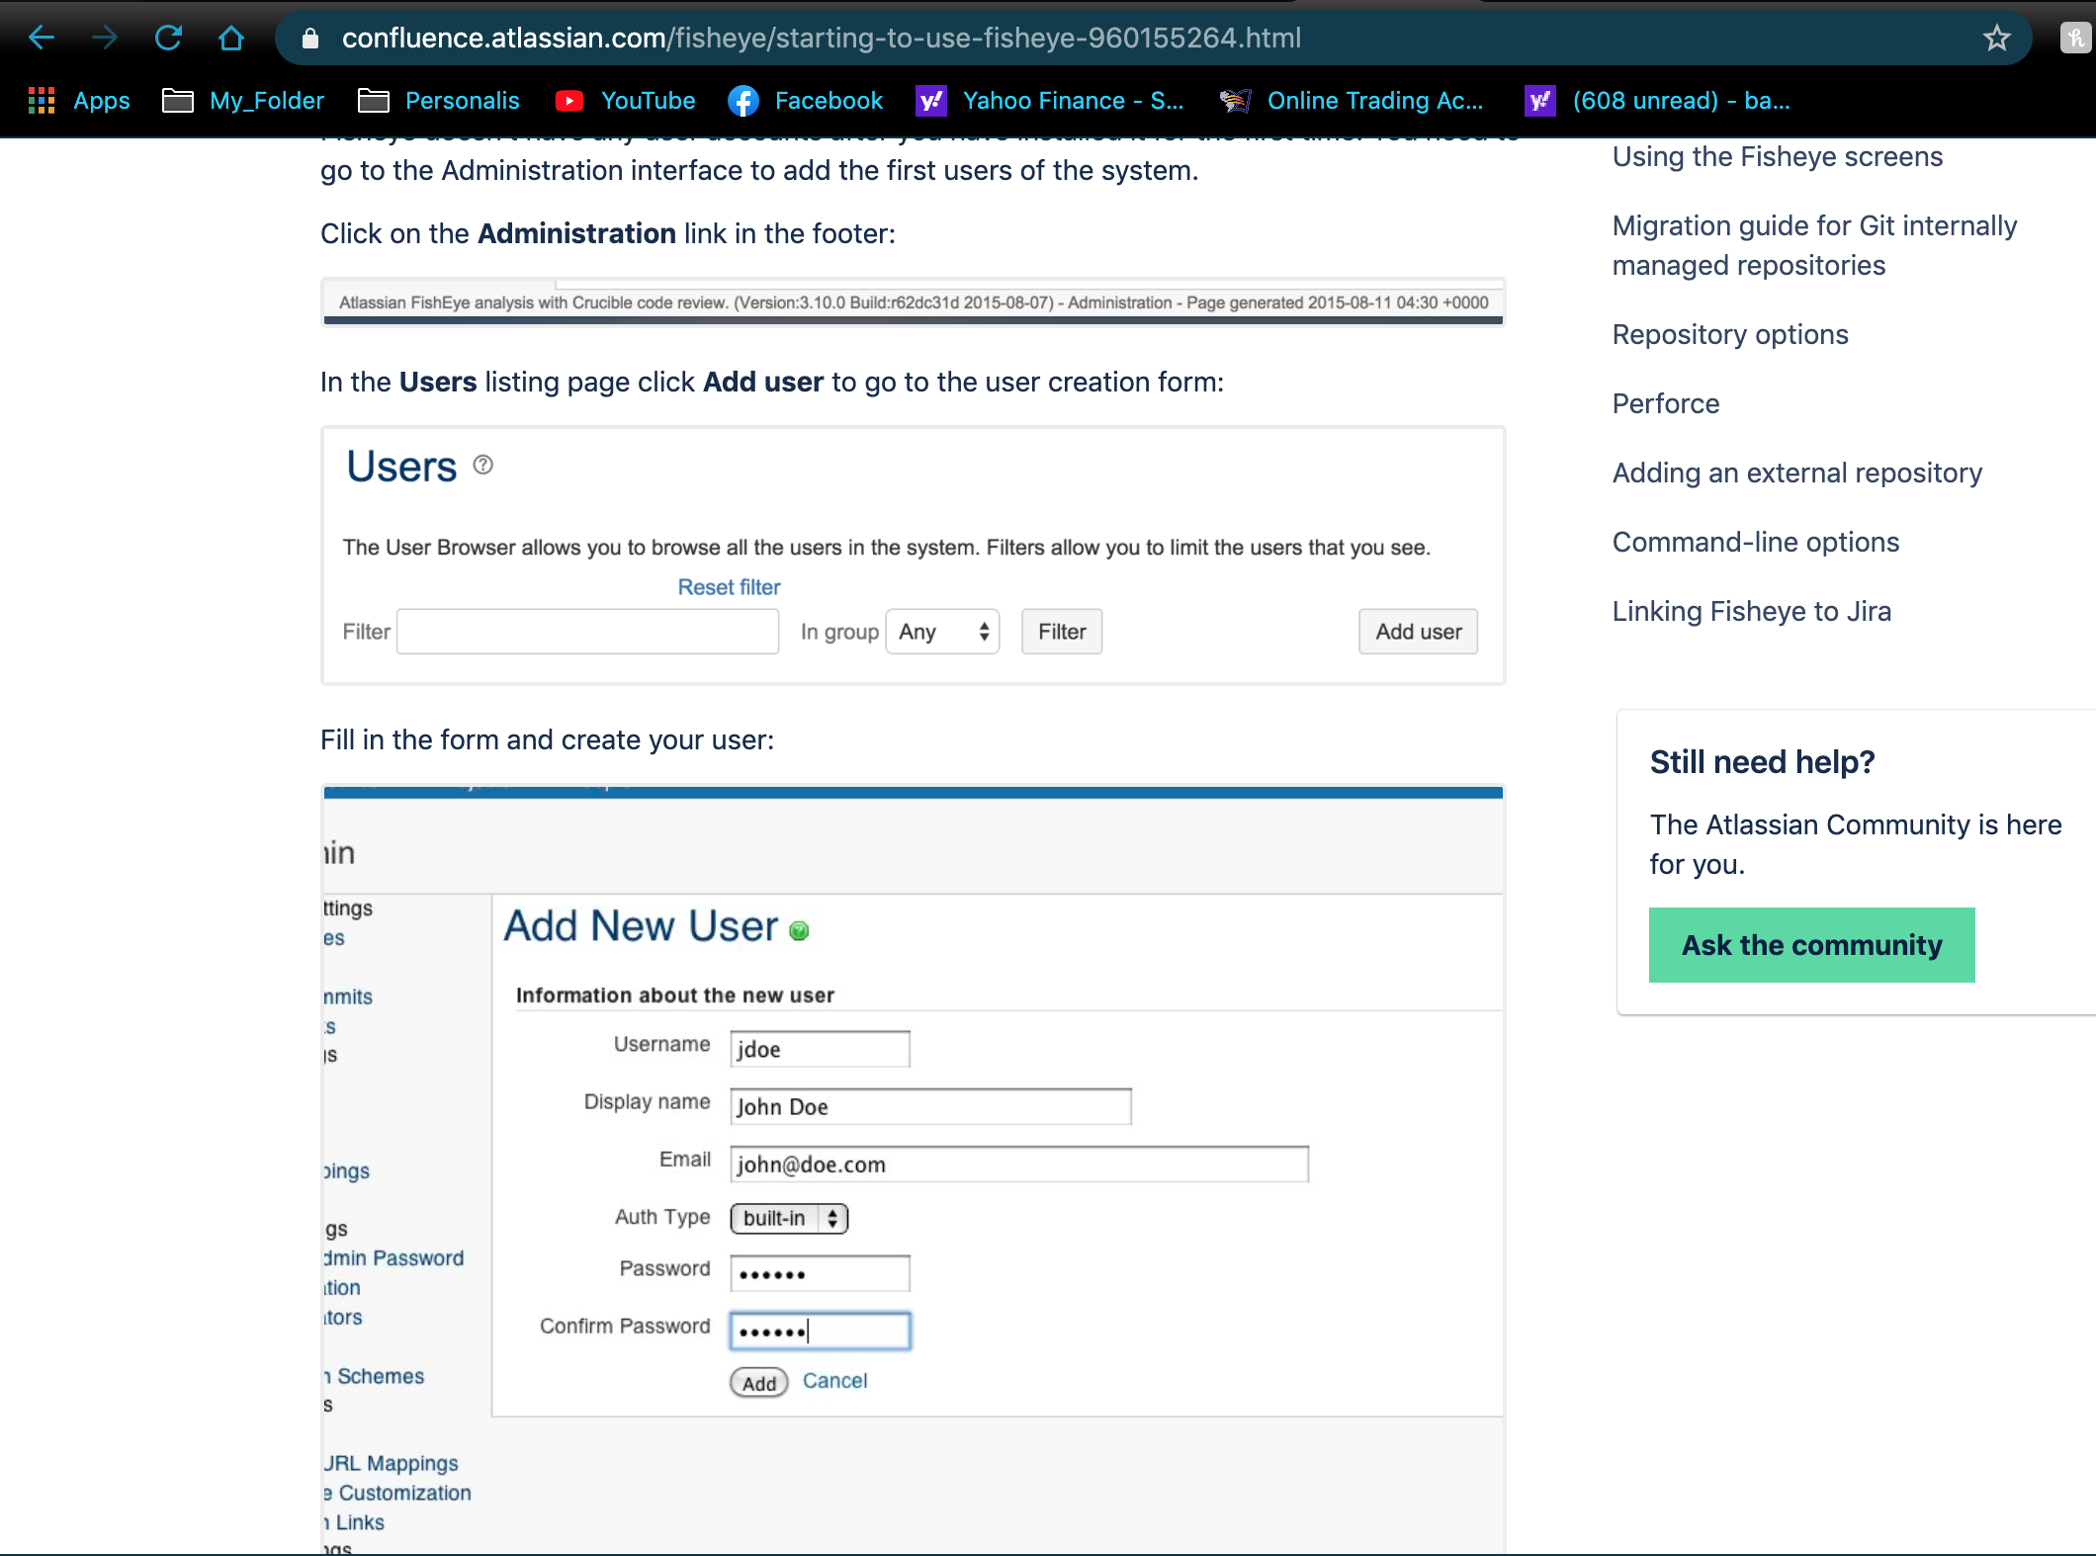Click the Confirm Password field

pyautogui.click(x=820, y=1331)
